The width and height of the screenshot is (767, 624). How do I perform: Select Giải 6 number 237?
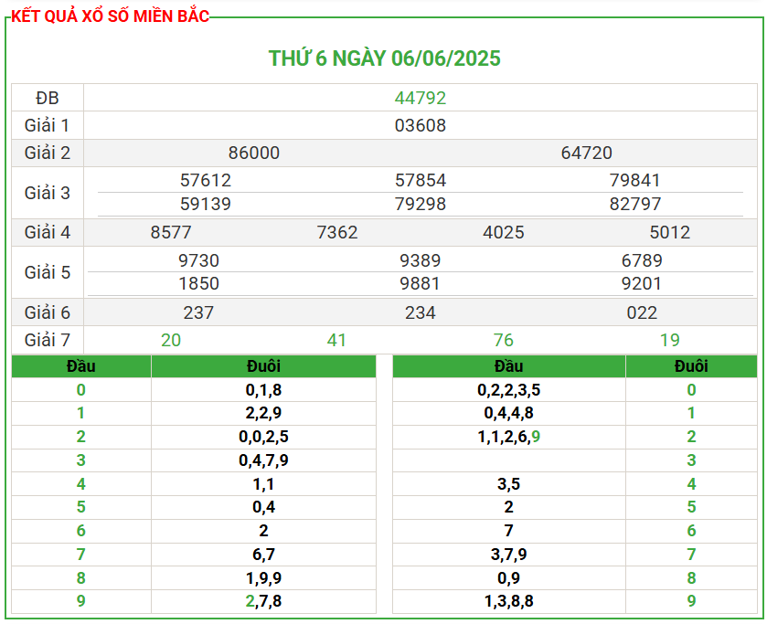coord(198,312)
